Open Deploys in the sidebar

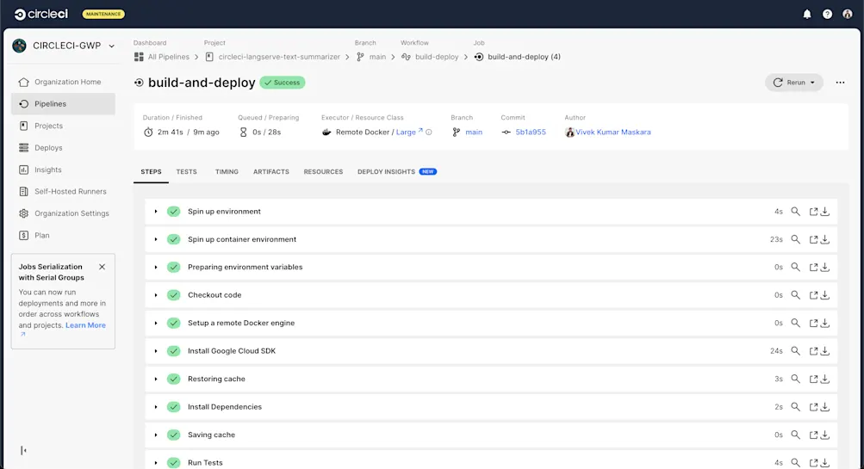tap(63, 148)
